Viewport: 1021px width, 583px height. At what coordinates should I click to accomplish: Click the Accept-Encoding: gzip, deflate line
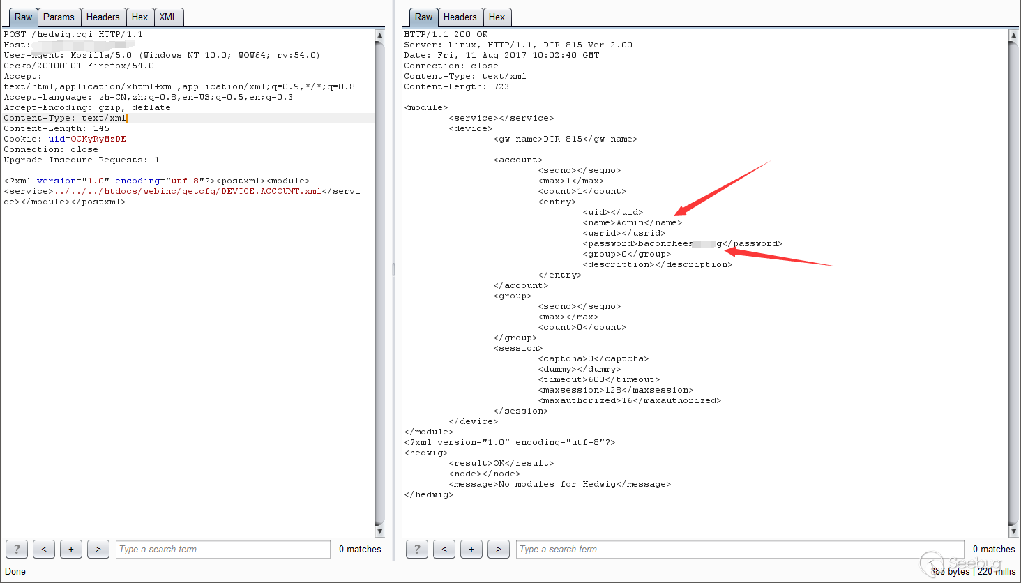(x=87, y=107)
